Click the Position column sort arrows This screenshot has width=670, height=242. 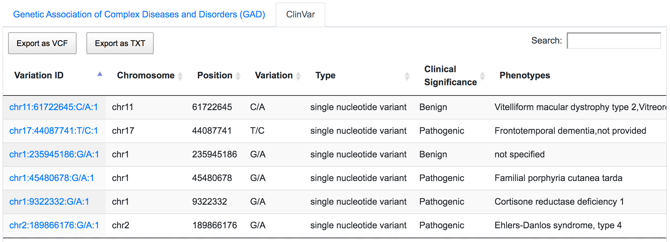238,76
